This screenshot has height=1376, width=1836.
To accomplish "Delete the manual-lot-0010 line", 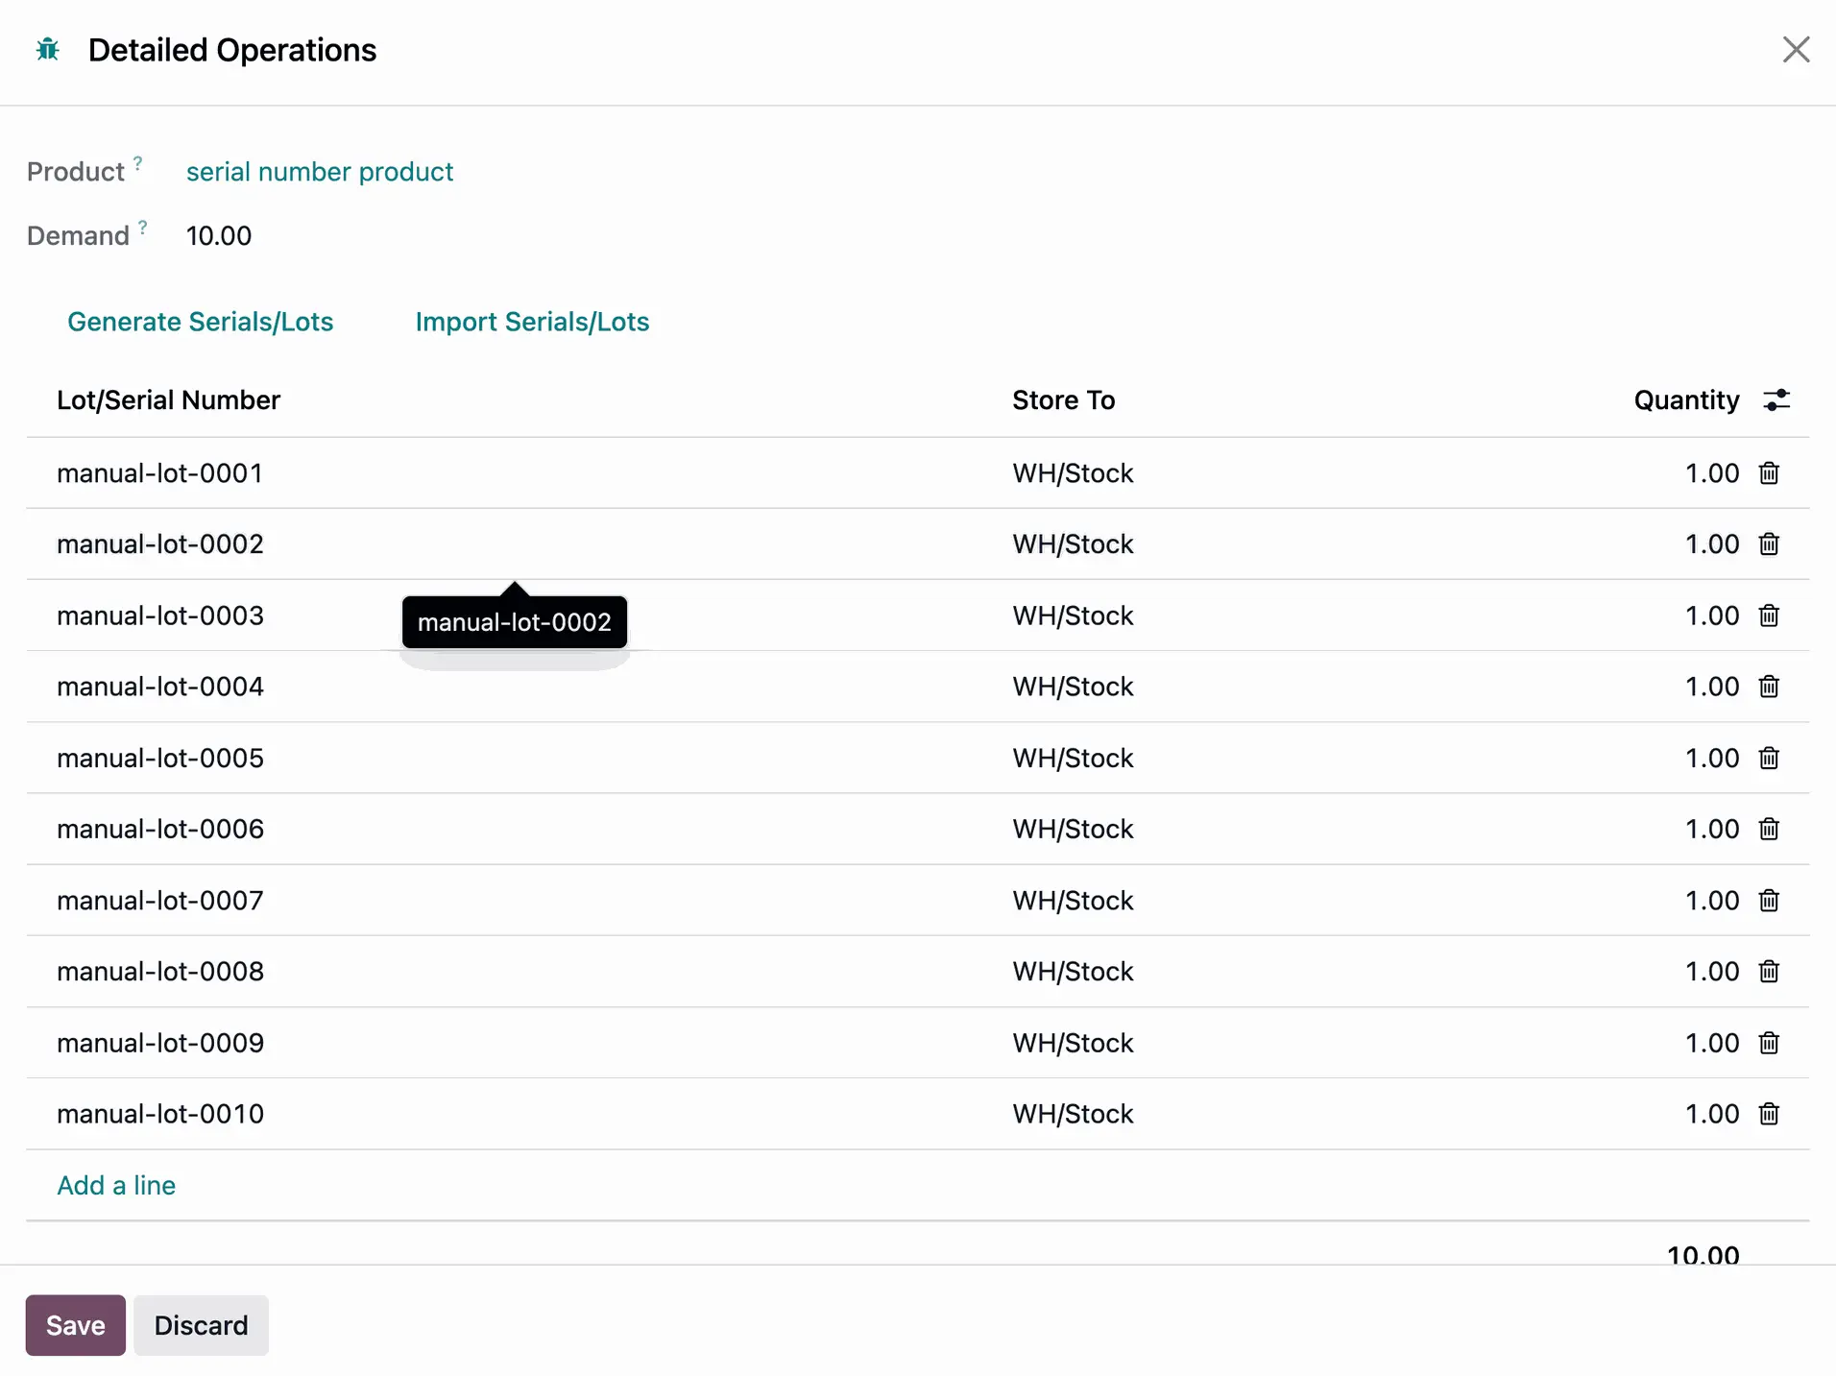I will click(x=1769, y=1113).
